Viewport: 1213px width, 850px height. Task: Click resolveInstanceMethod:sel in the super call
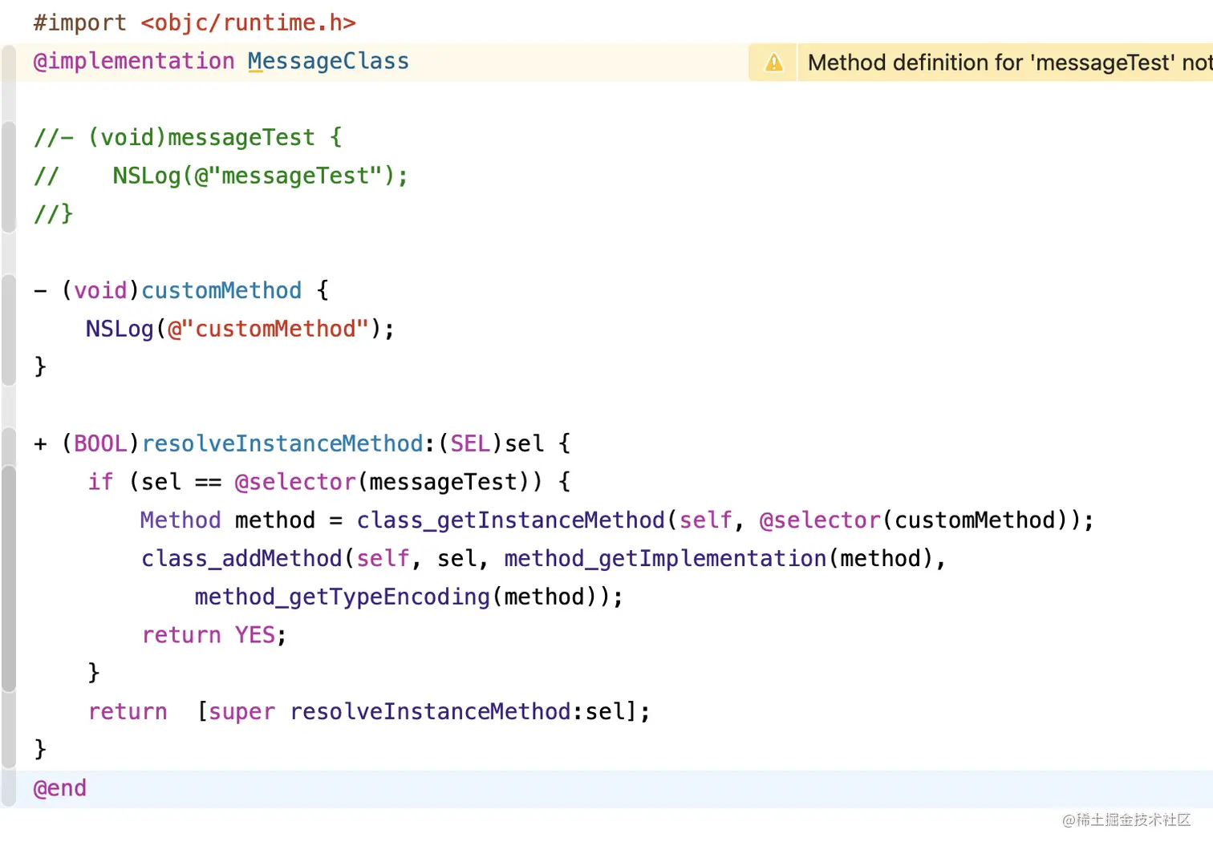(x=457, y=712)
